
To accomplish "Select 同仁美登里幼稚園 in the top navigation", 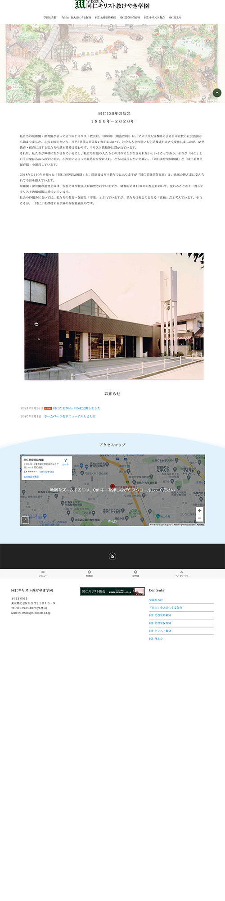I will [105, 18].
